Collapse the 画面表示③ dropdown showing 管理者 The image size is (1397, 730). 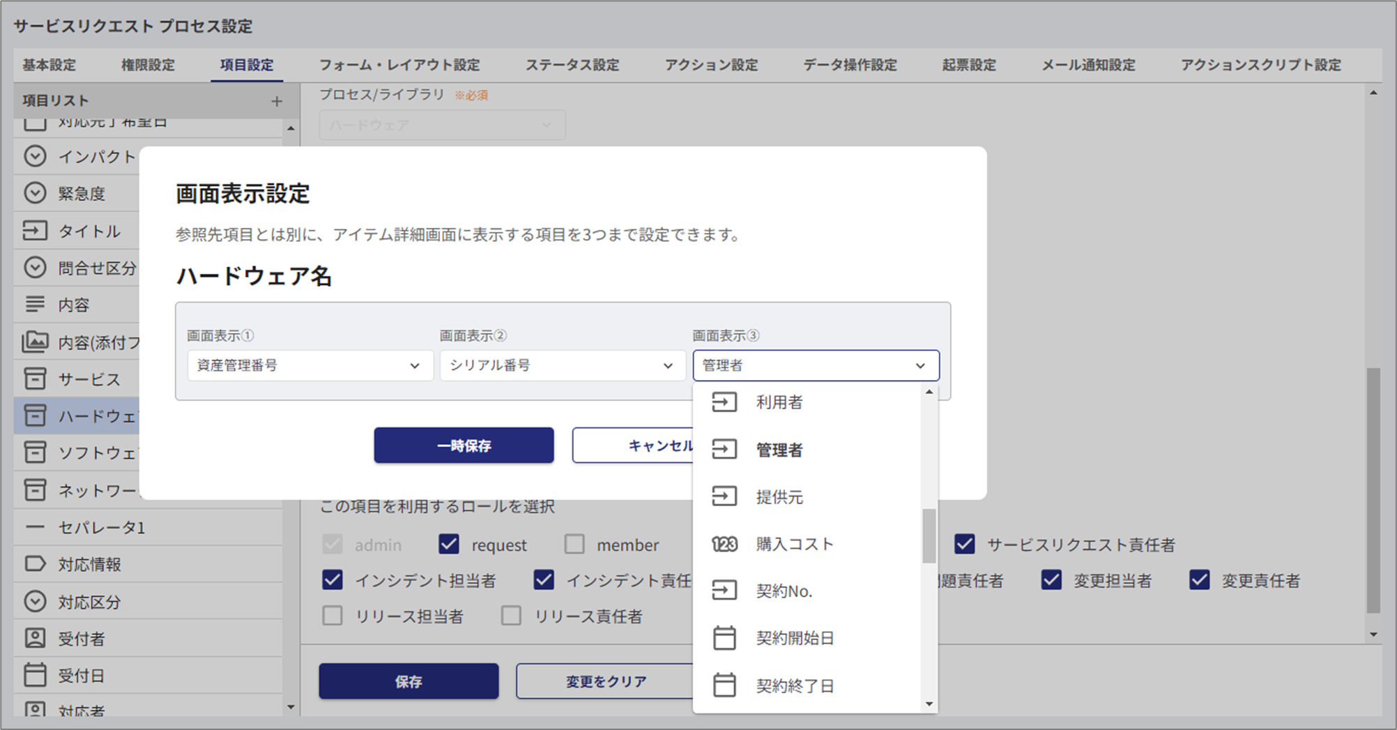(x=816, y=365)
